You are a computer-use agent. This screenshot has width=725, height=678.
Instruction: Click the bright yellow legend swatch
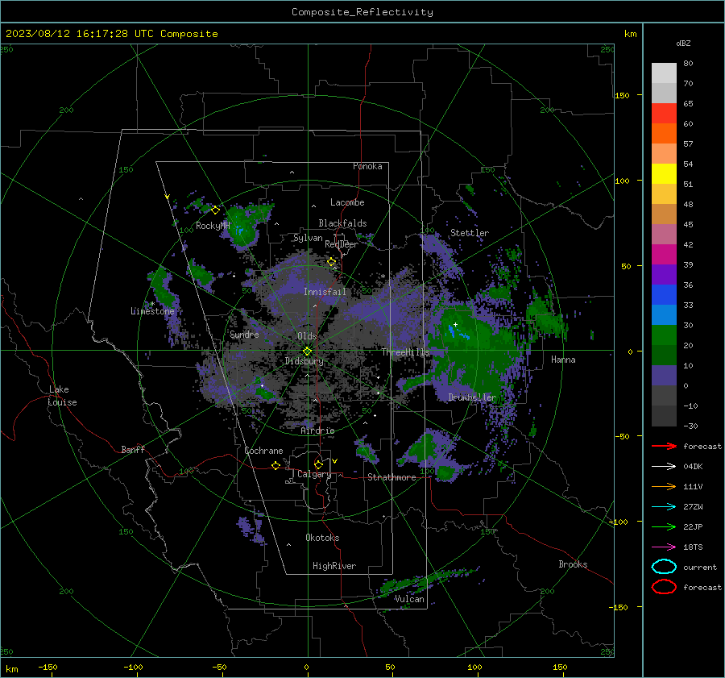coord(664,173)
